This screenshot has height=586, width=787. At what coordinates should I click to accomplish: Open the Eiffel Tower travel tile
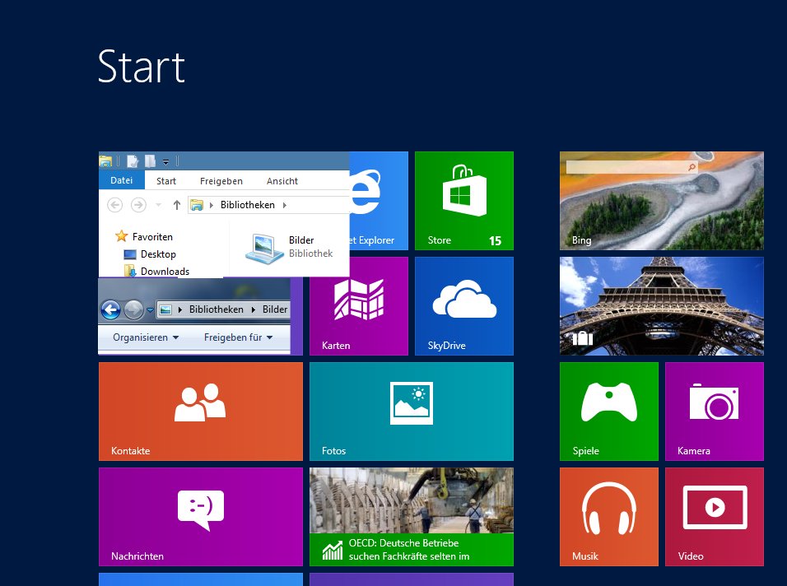tap(662, 306)
